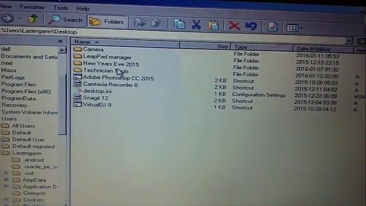Click the Cut scissors icon
Screen dimensions: 366x206
(196, 25)
